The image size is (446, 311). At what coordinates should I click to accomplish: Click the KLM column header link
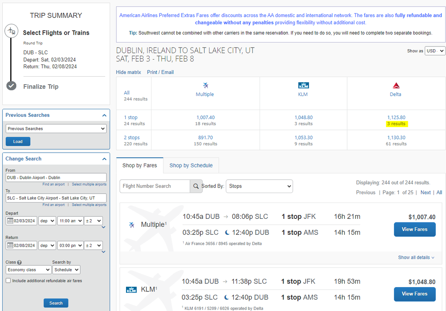[303, 95]
